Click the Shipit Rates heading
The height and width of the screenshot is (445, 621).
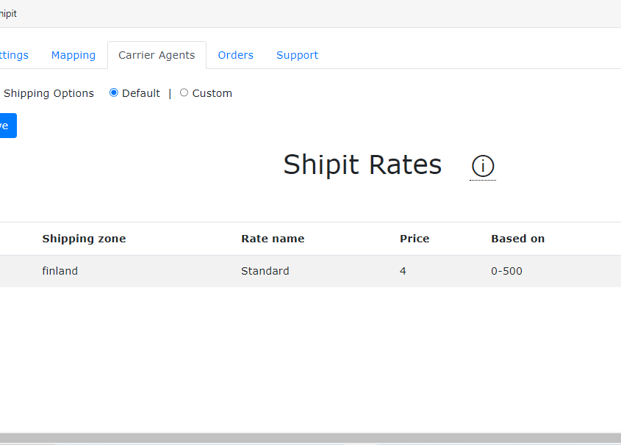(x=362, y=164)
